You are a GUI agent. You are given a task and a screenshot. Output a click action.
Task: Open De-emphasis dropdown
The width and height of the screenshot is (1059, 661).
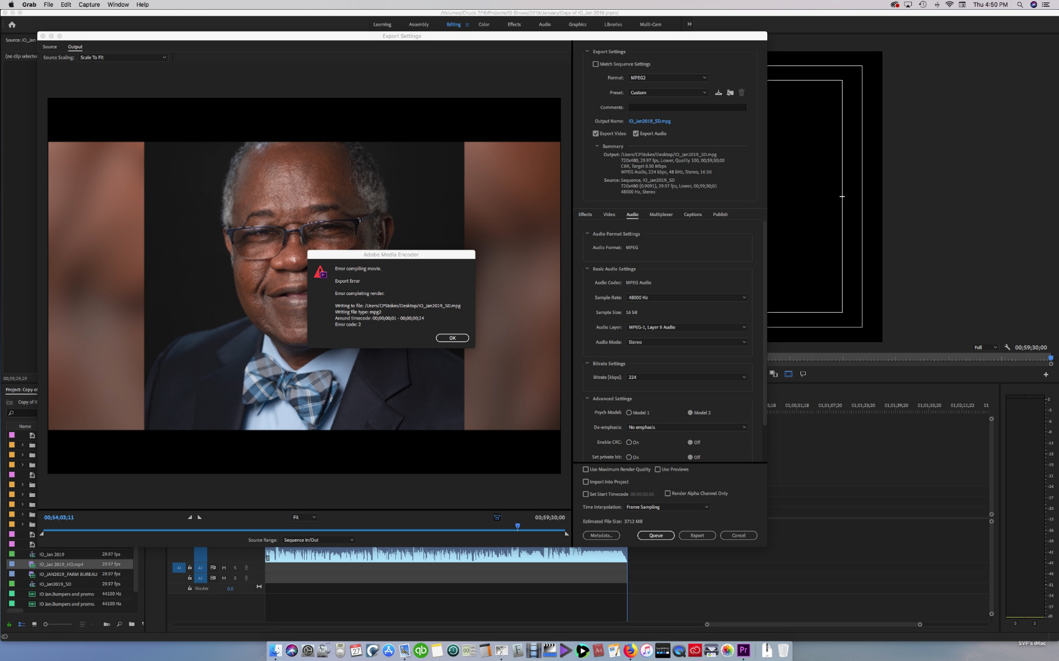point(687,427)
